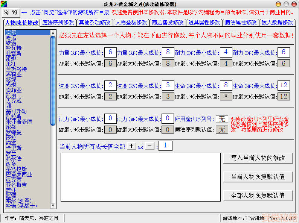The image size is (299, 223).
Task: Switch to the 魔法序列修改 tab
Action: [x=58, y=22]
